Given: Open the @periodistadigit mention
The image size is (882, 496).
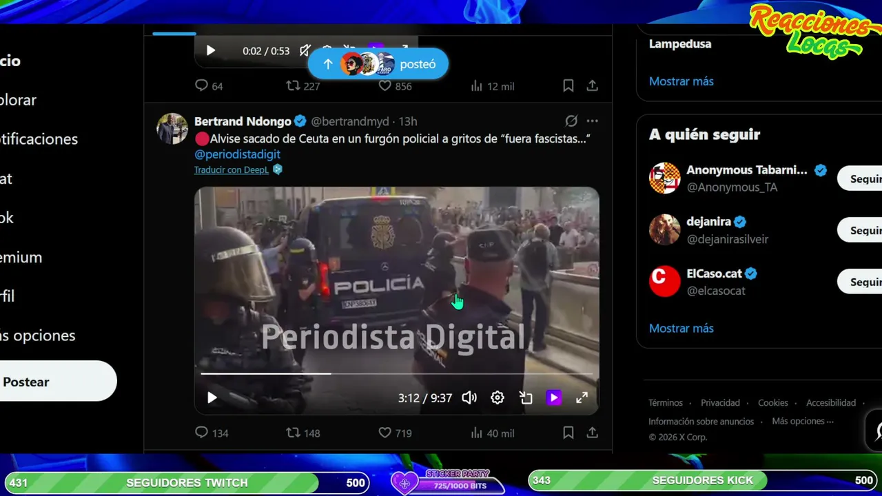Looking at the screenshot, I should 237,154.
